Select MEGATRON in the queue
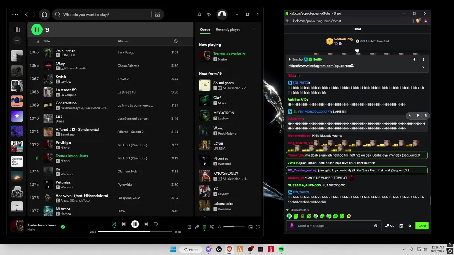 228,115
